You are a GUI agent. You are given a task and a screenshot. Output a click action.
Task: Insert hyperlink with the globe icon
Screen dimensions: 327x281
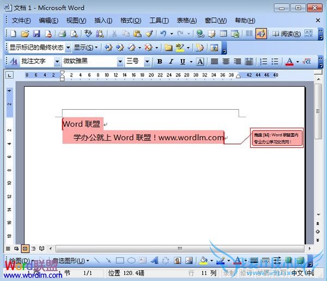click(200, 33)
